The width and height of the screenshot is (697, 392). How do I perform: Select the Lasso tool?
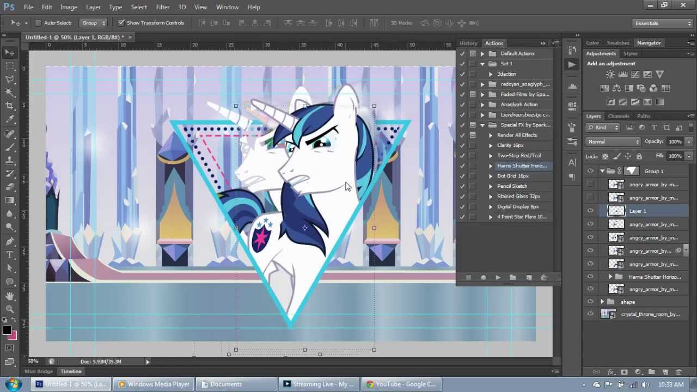(10, 79)
